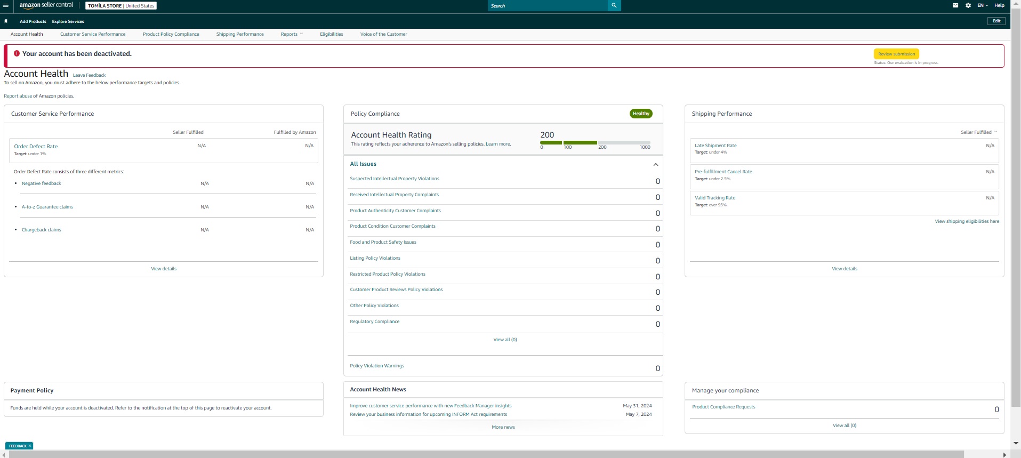The height and width of the screenshot is (458, 1021).
Task: Click the Review submission button
Action: point(896,54)
